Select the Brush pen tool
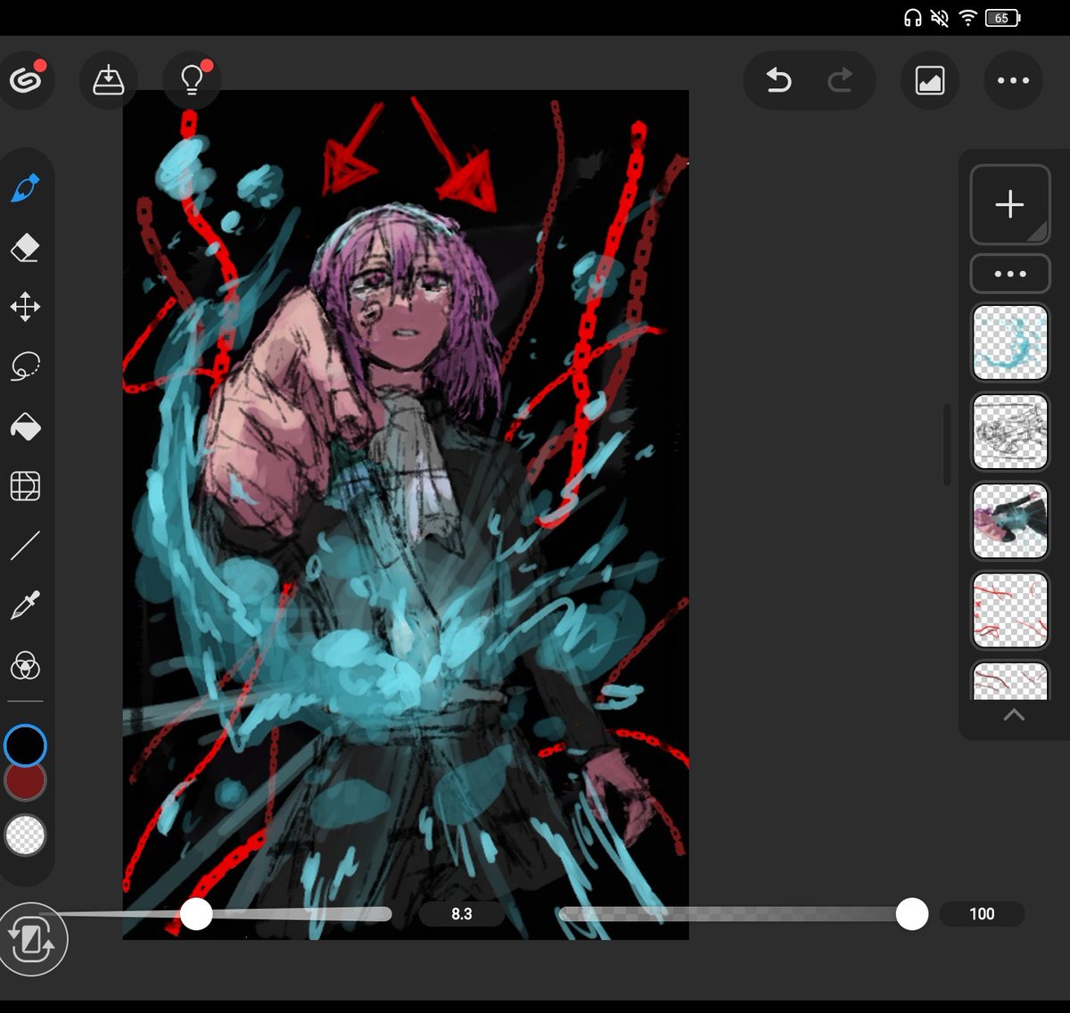This screenshot has width=1070, height=1013. click(x=26, y=188)
